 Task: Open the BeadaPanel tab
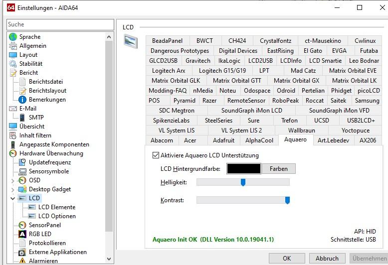pyautogui.click(x=167, y=40)
